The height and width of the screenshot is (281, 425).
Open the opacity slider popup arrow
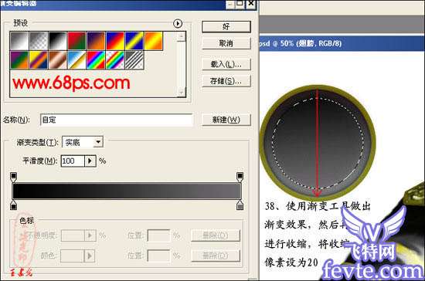(x=90, y=235)
